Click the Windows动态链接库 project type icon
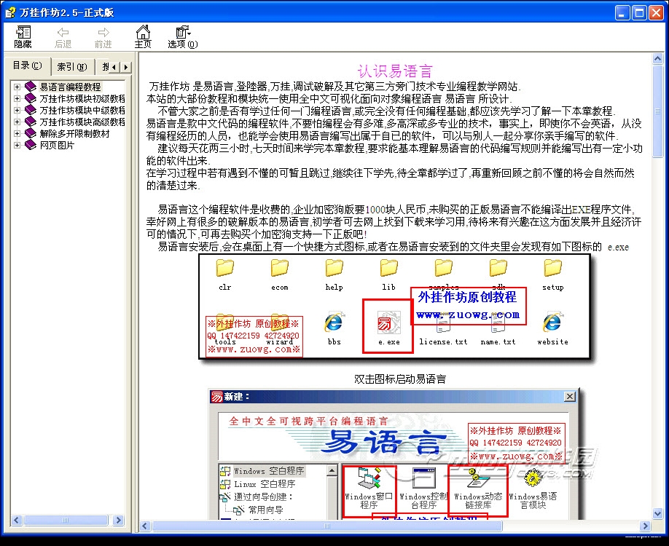Screen dimensions: 669x546 (x=478, y=478)
